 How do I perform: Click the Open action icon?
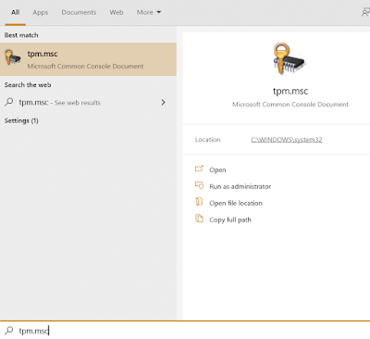[199, 169]
